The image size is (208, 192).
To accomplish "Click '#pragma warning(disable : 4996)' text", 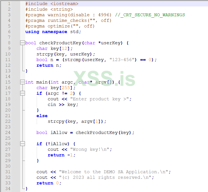I will pyautogui.click(x=68, y=15).
